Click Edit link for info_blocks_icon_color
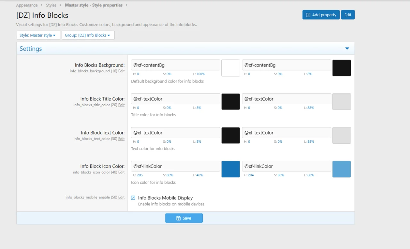 coord(121,172)
